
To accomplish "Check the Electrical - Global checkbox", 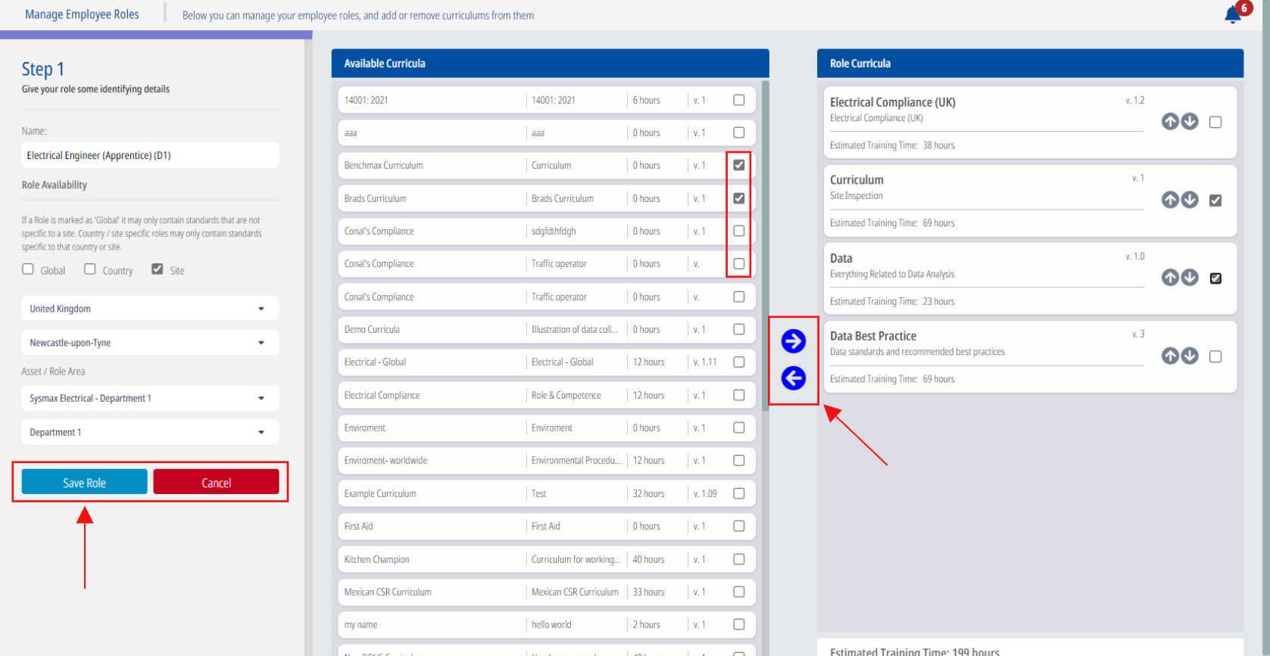I will 739,362.
